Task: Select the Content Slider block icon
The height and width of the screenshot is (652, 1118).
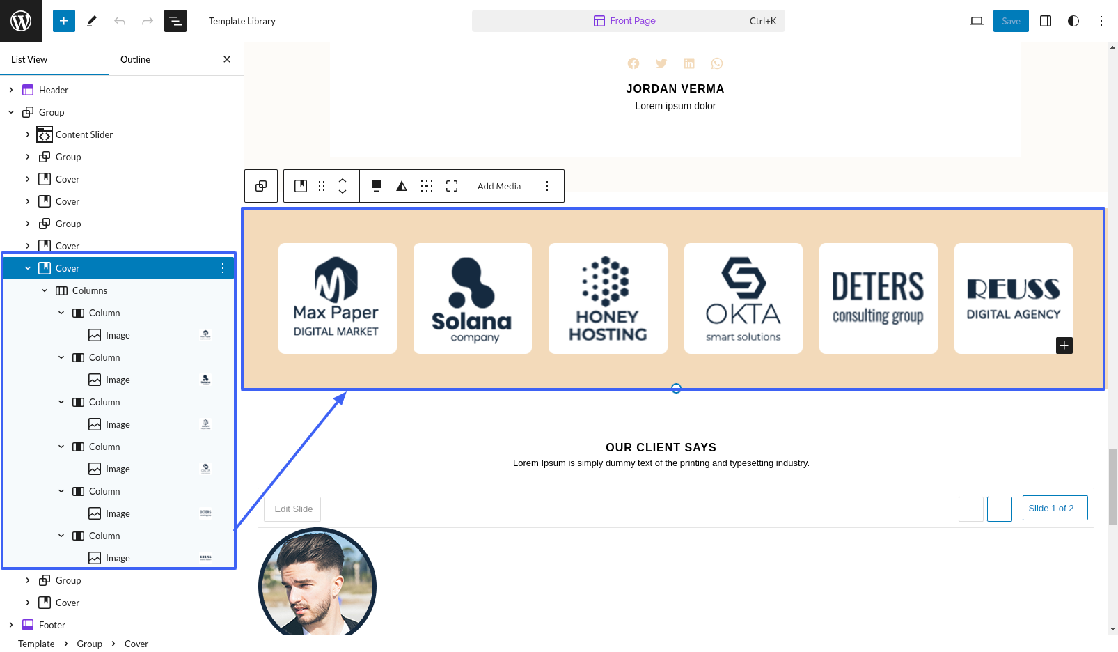Action: coord(45,134)
